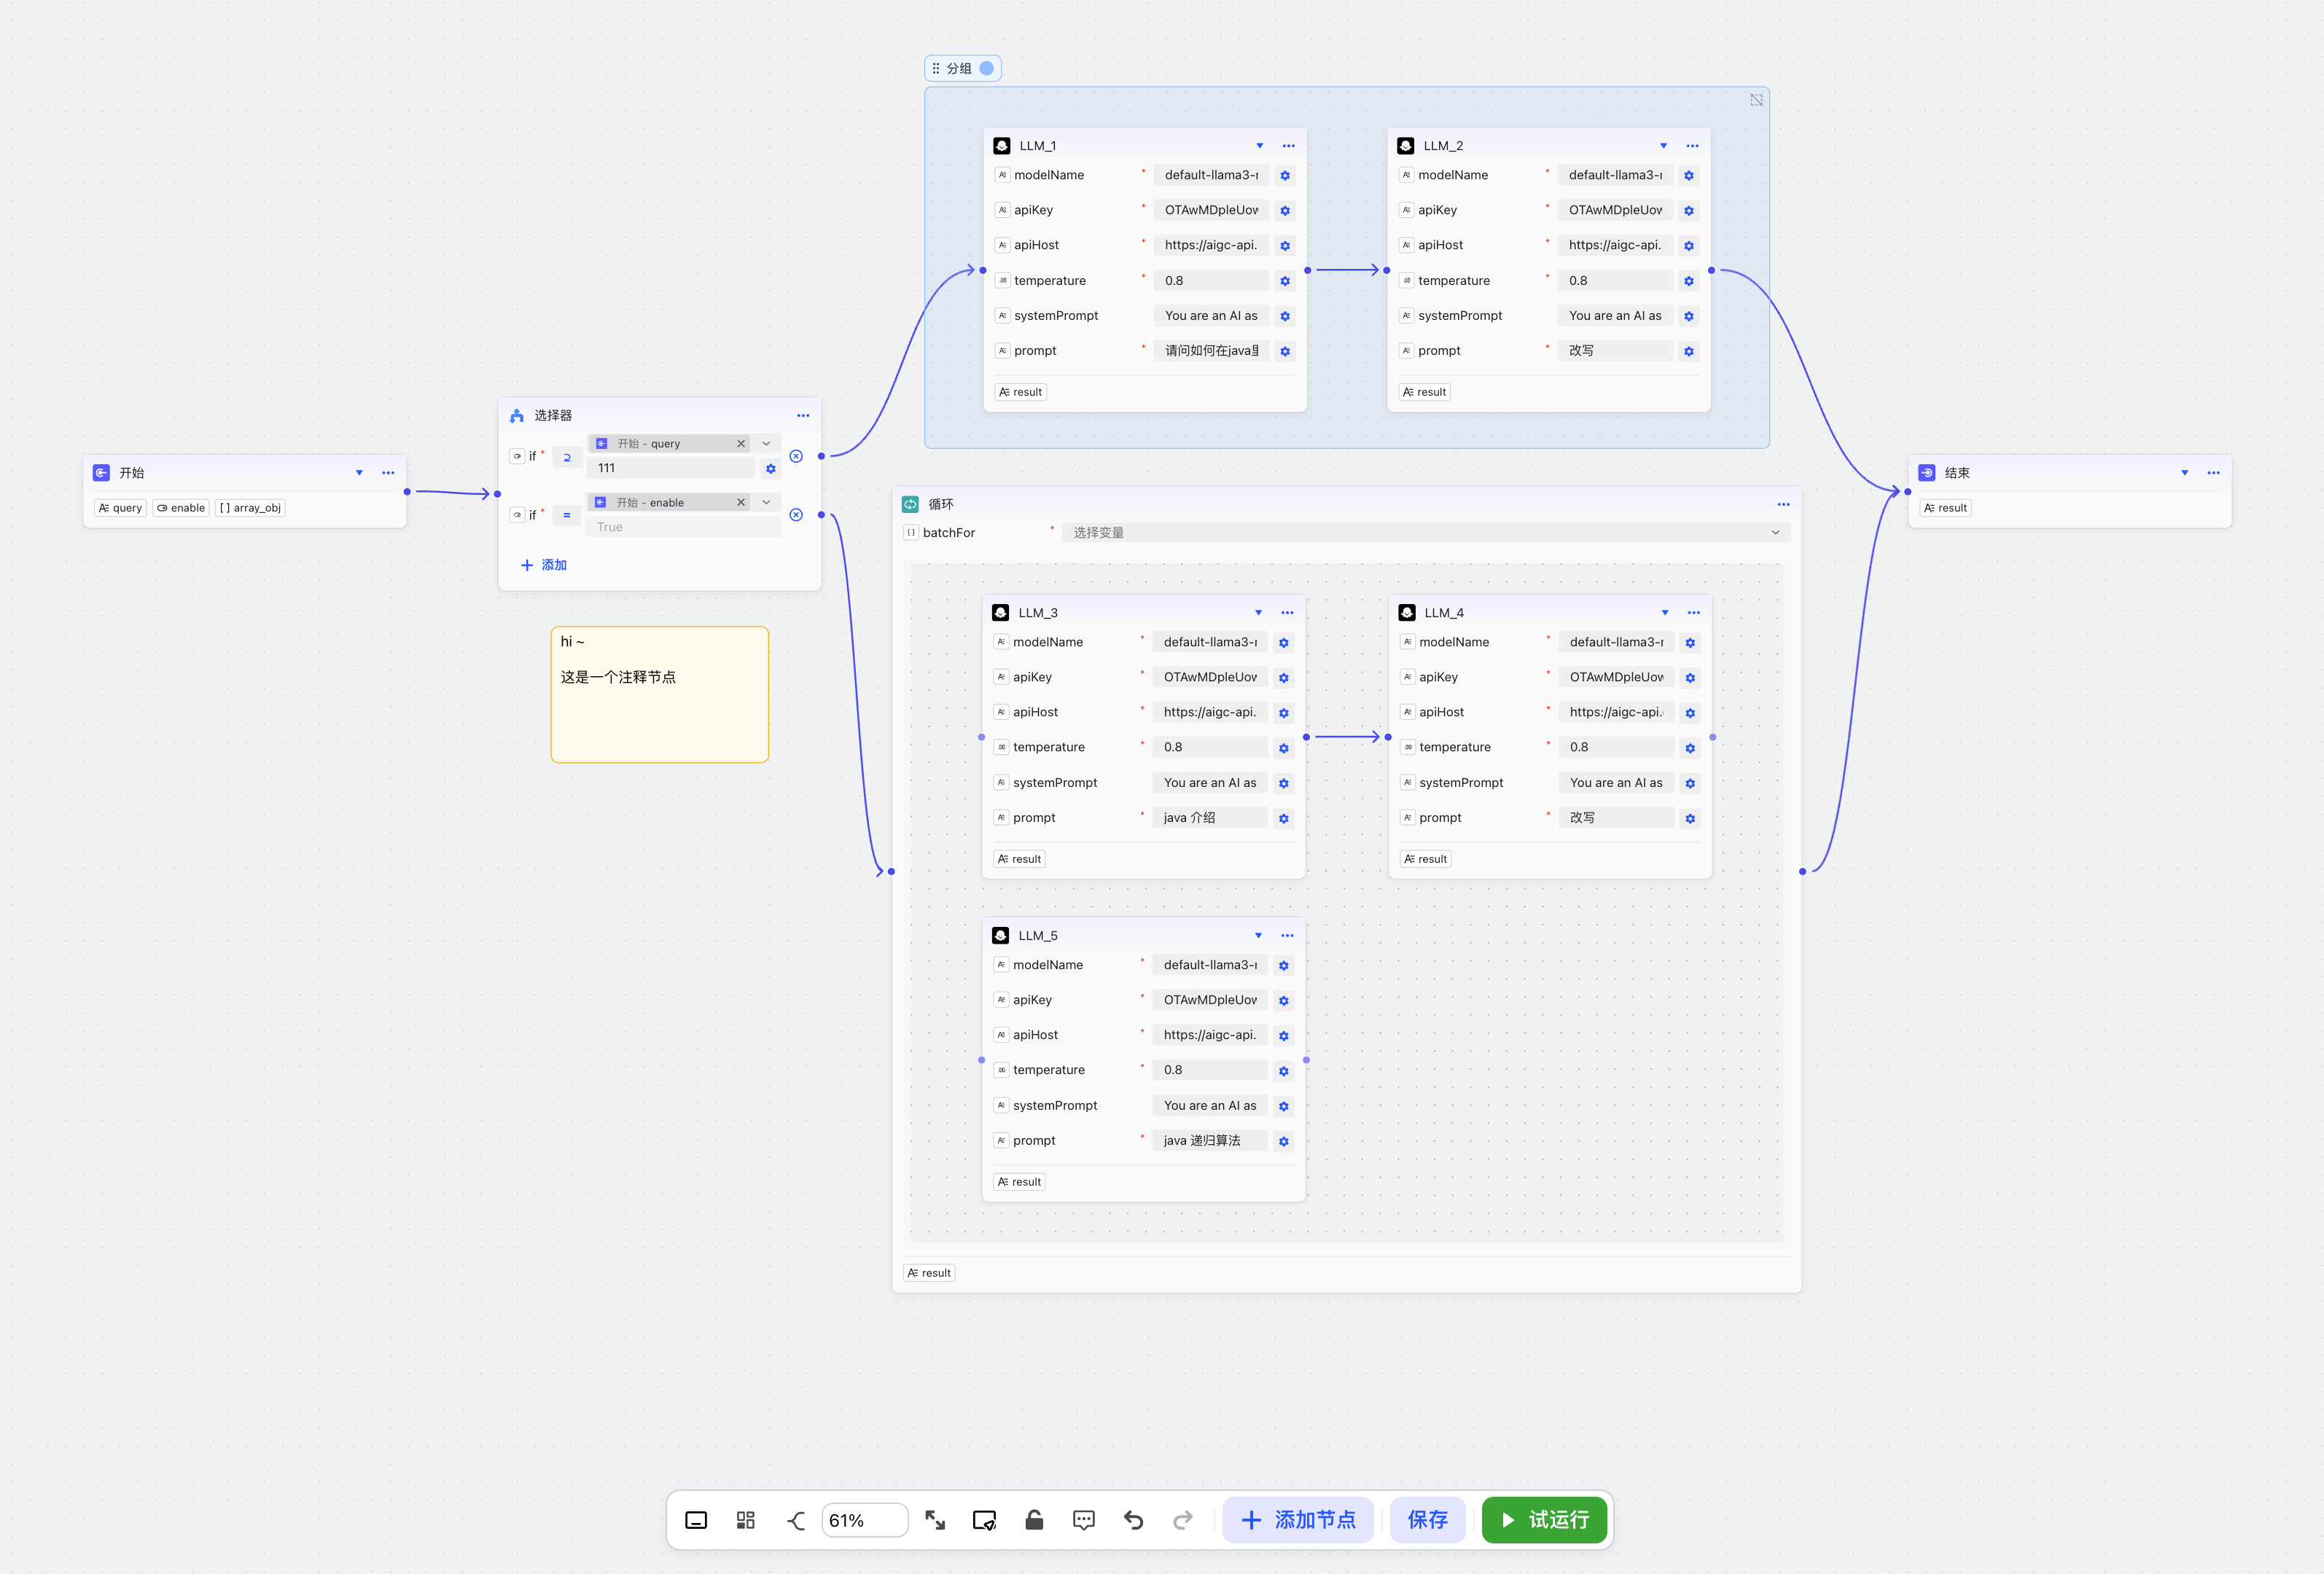Click the 添加节点 button
This screenshot has width=2324, height=1574.
[1298, 1520]
